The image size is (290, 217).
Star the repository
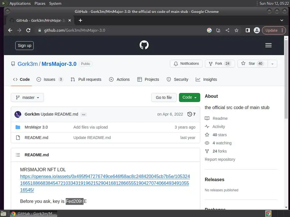click(252, 64)
